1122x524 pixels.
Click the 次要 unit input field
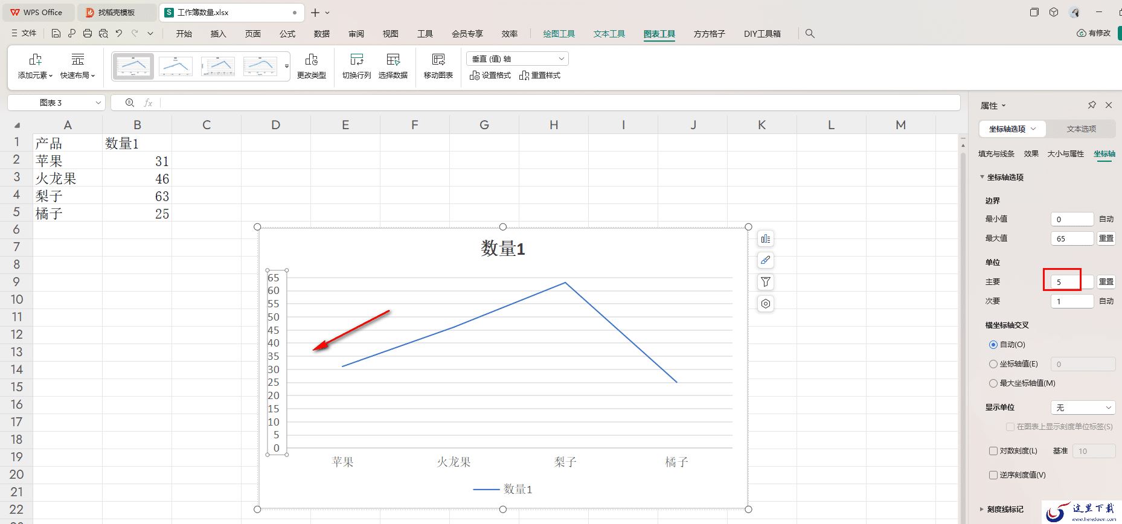[x=1072, y=301]
